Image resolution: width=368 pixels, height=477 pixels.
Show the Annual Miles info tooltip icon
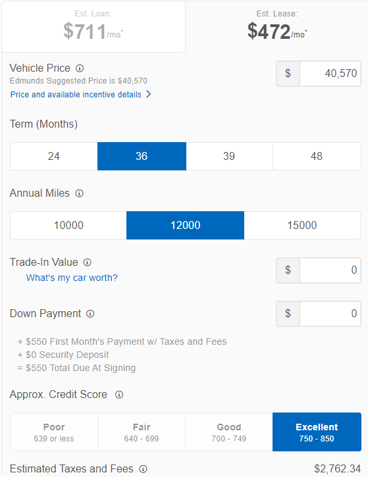[80, 193]
